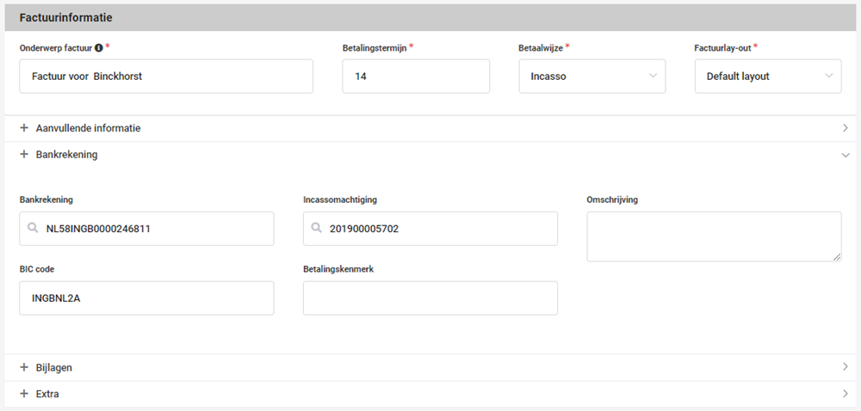The image size is (861, 411).
Task: Focus the Onderwerp factuur input field
Action: (166, 77)
